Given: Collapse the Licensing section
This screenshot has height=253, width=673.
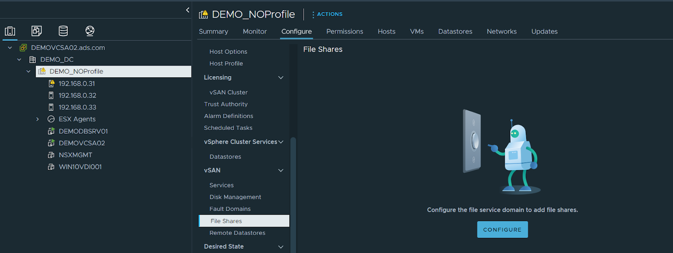Looking at the screenshot, I should (x=281, y=77).
